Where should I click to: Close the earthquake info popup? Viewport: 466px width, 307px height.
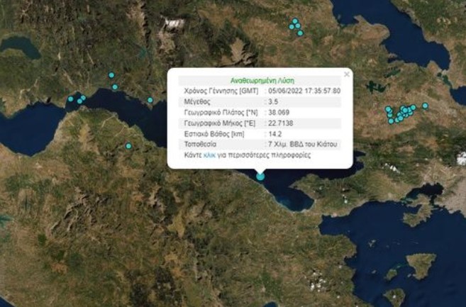click(x=347, y=74)
